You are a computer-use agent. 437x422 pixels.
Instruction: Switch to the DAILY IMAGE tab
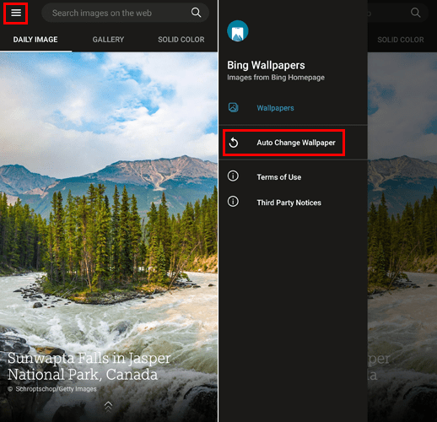35,40
